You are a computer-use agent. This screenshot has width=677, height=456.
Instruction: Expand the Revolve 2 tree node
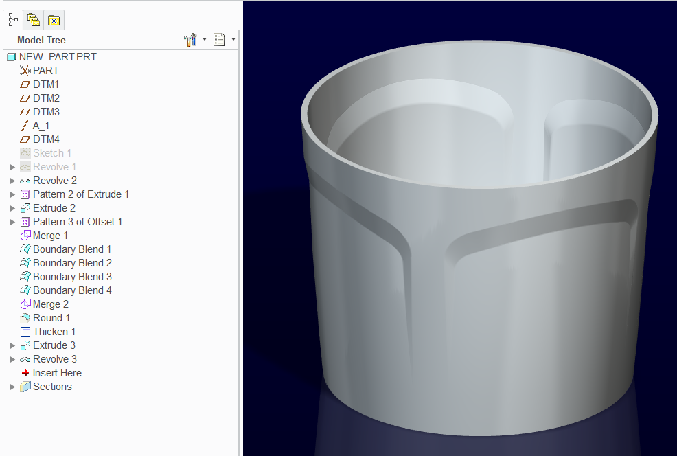12,180
